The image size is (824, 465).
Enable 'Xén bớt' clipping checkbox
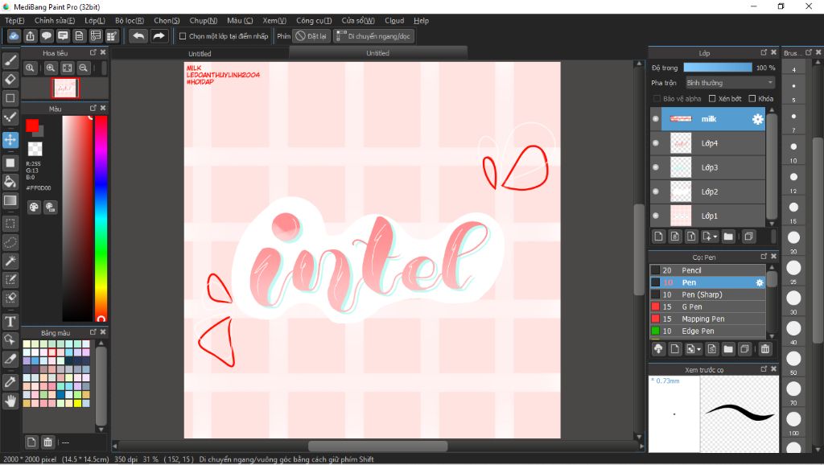[712, 98]
